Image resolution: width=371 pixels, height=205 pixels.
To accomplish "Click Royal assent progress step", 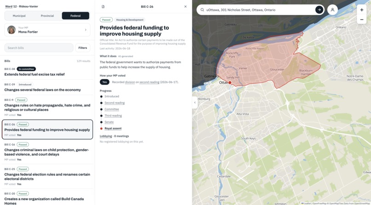I will click(x=113, y=129).
